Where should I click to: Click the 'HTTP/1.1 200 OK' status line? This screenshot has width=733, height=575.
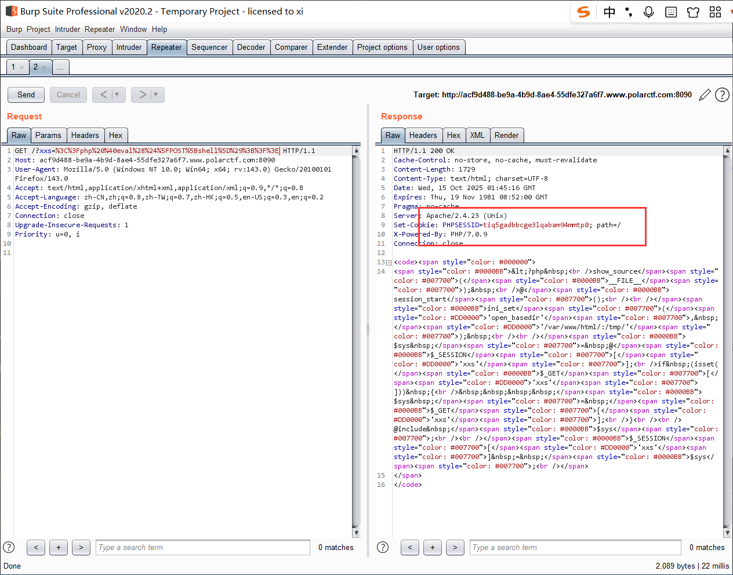coord(424,151)
